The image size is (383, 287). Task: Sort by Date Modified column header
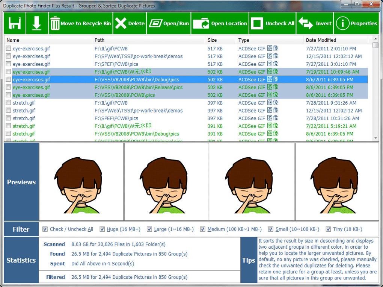coord(336,40)
